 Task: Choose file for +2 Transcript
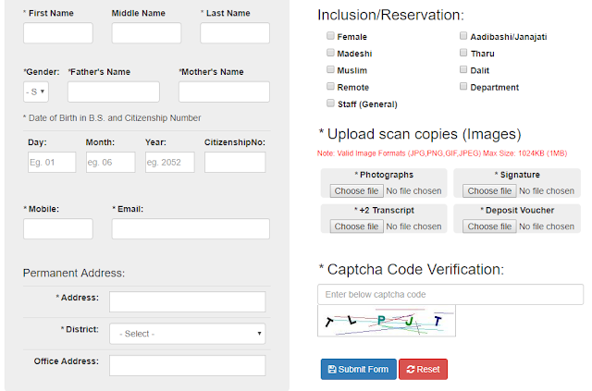pyautogui.click(x=356, y=226)
